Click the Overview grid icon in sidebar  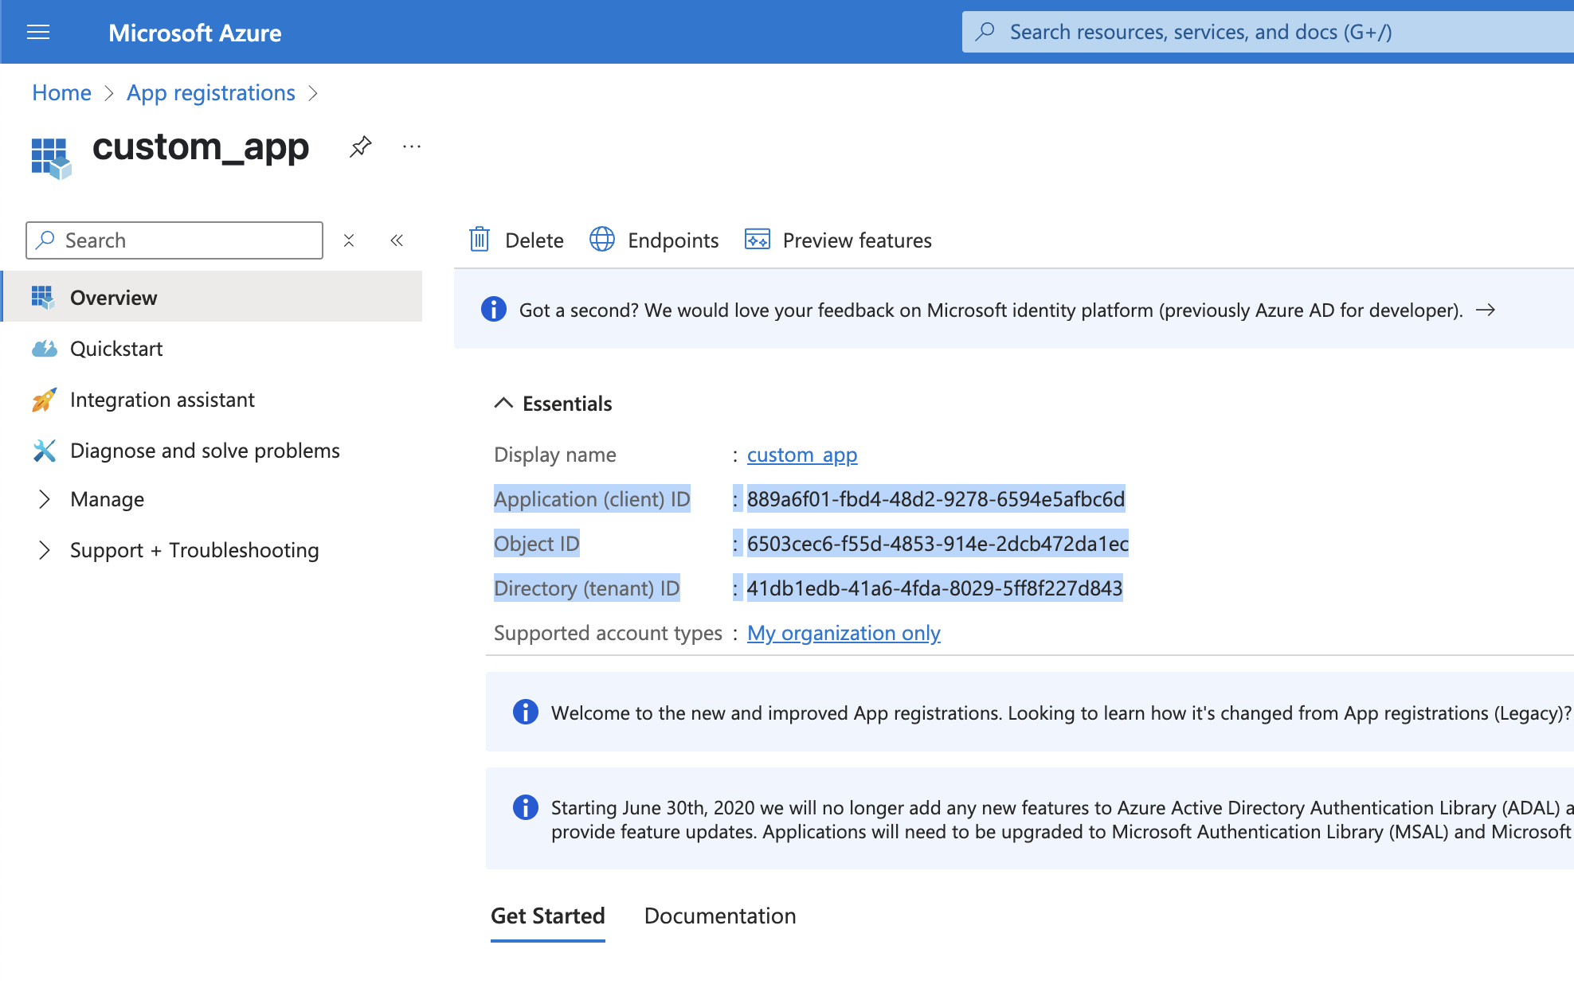(43, 297)
